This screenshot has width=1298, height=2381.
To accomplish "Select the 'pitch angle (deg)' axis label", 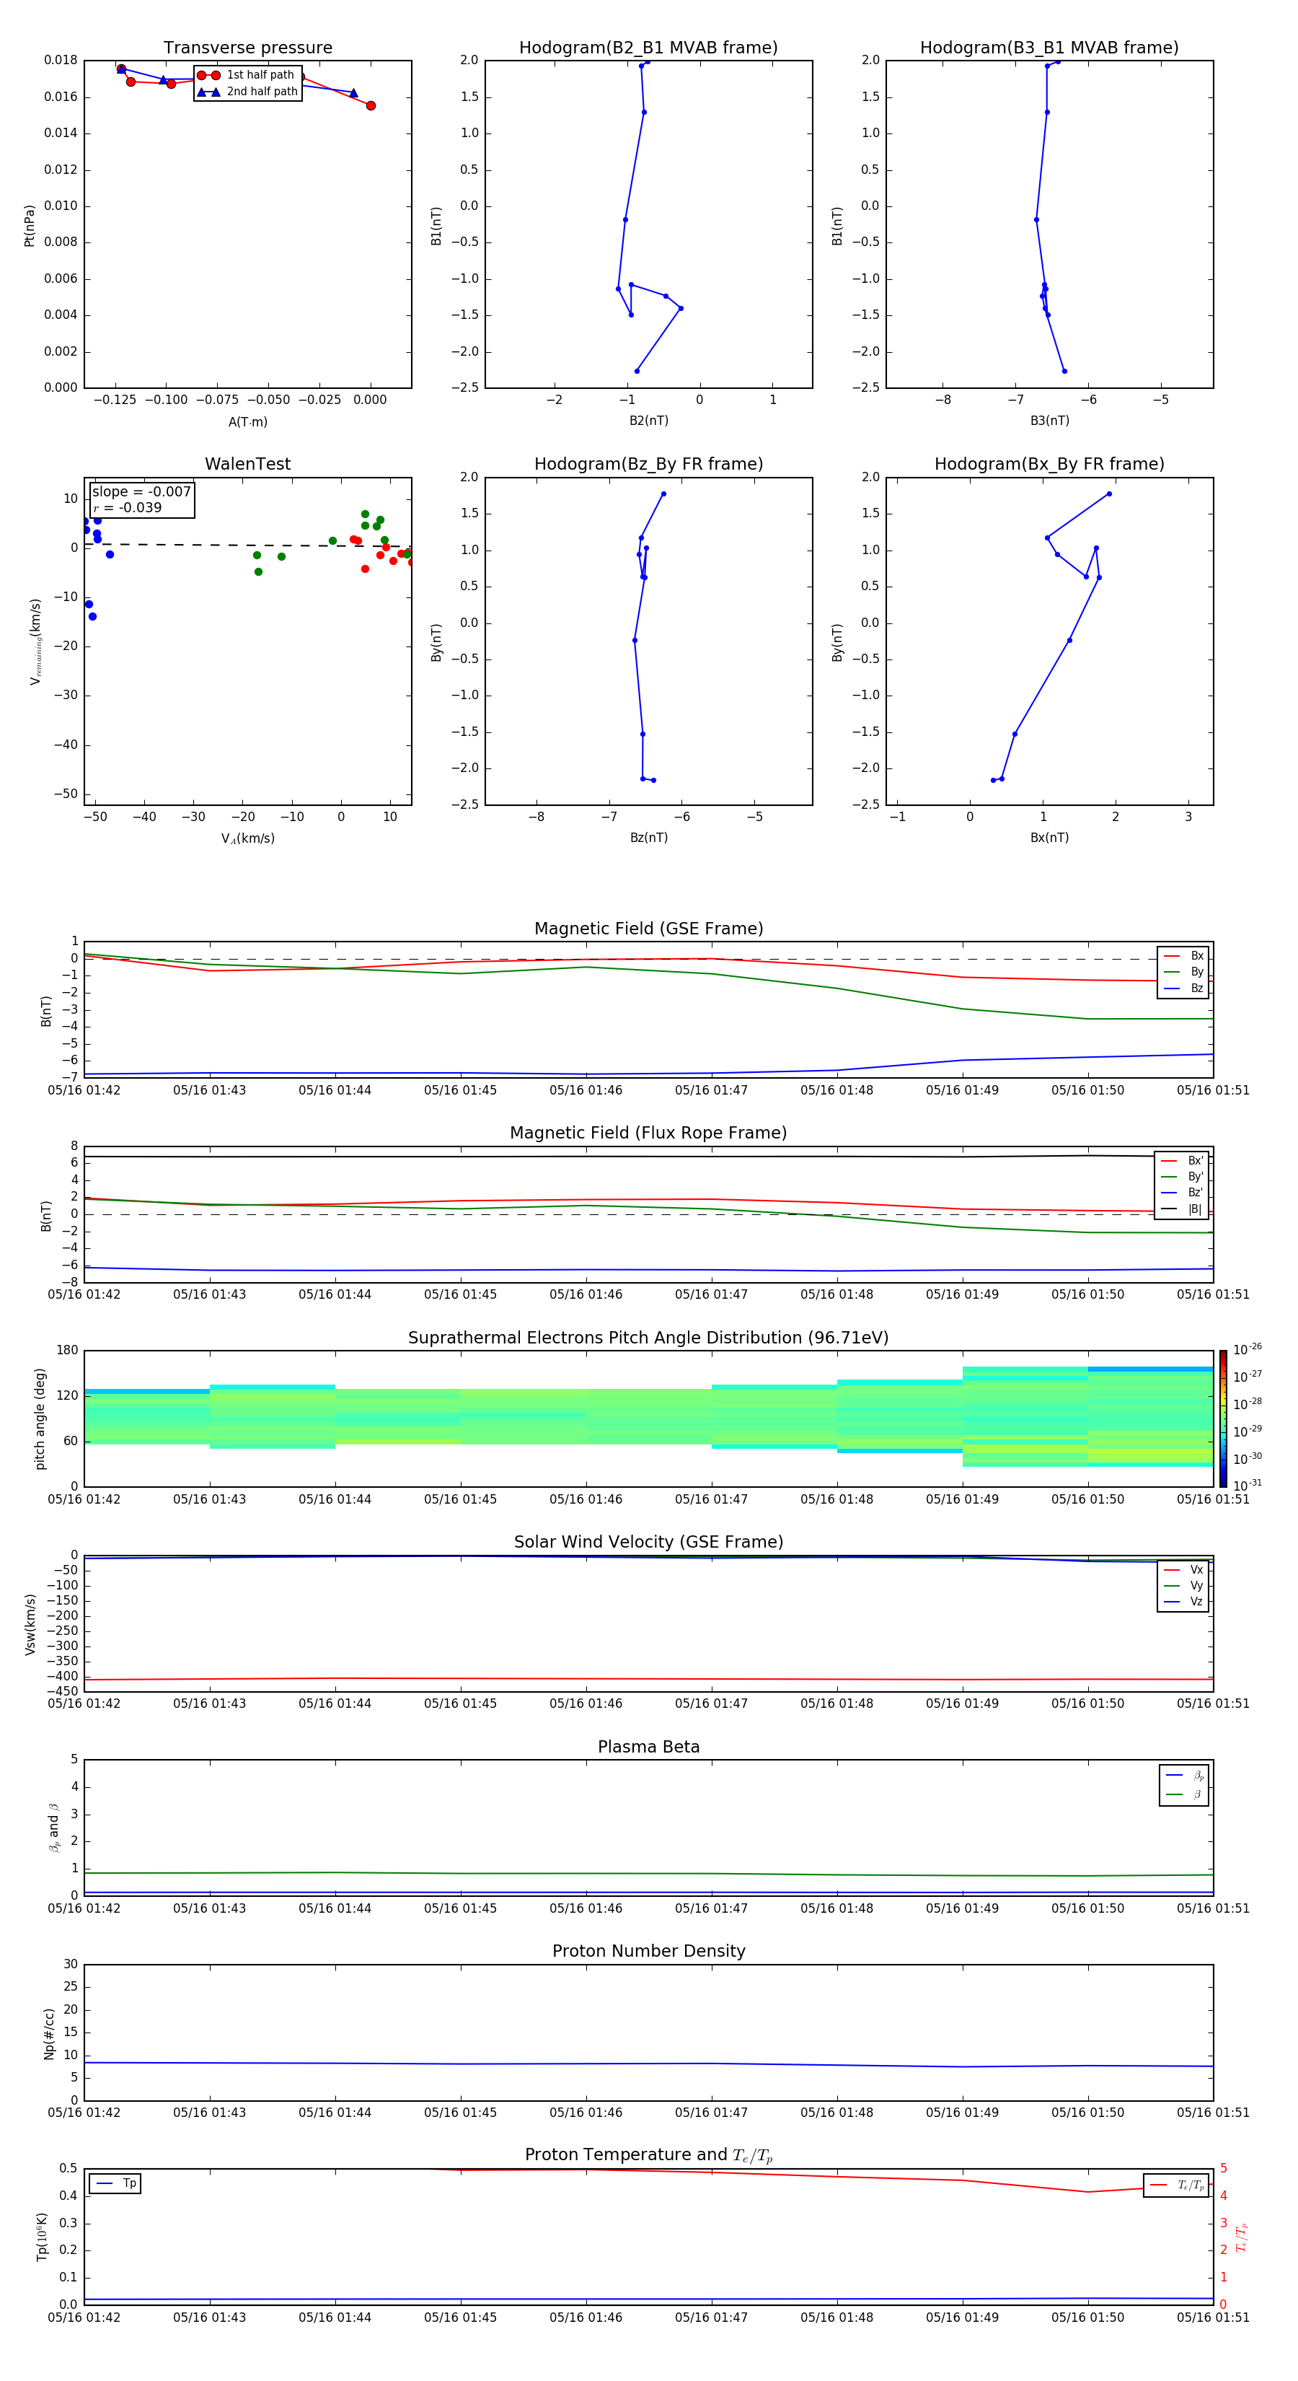I will point(40,1418).
